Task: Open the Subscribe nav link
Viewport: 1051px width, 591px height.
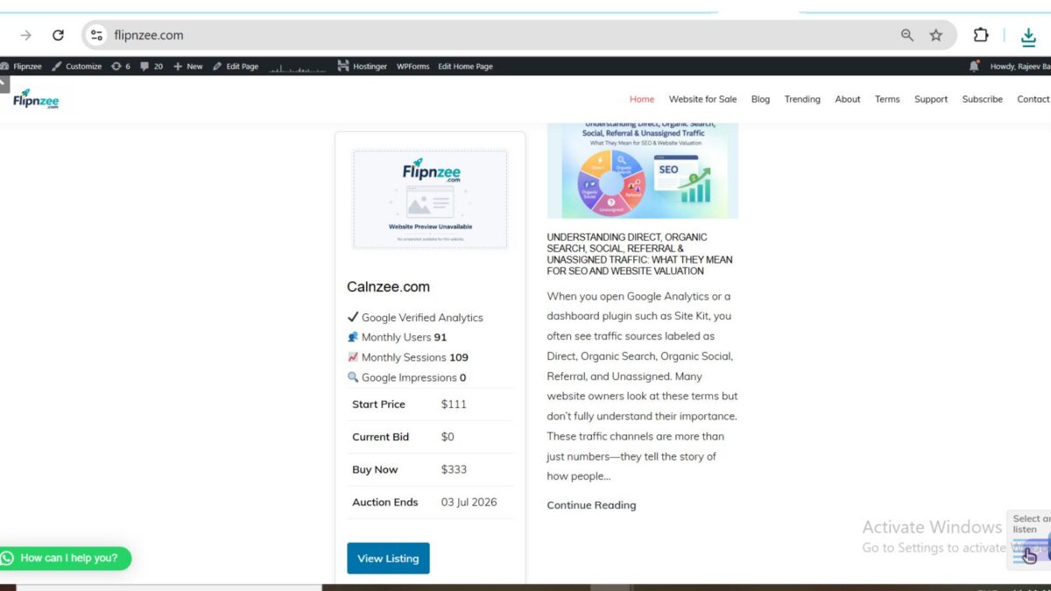Action: coord(982,99)
